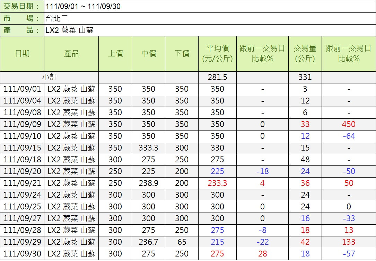The height and width of the screenshot is (261, 376).
Task: Select the date cell 111/09/29
Action: (x=22, y=242)
